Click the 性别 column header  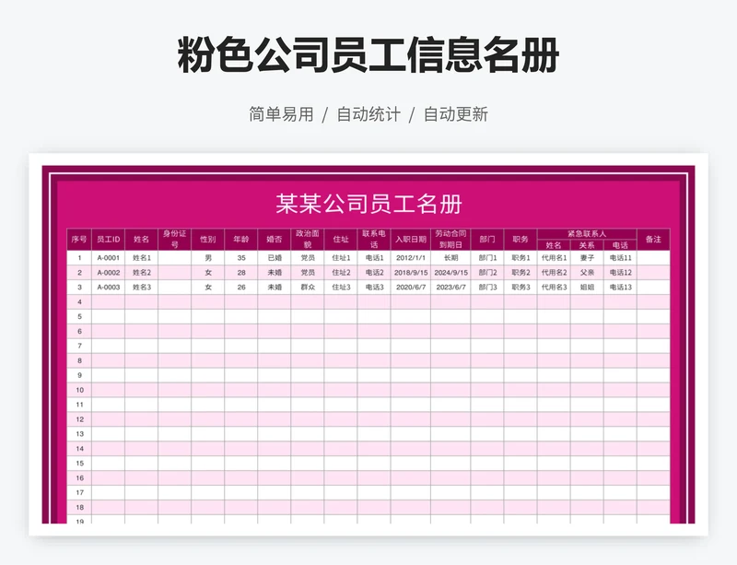coord(208,240)
